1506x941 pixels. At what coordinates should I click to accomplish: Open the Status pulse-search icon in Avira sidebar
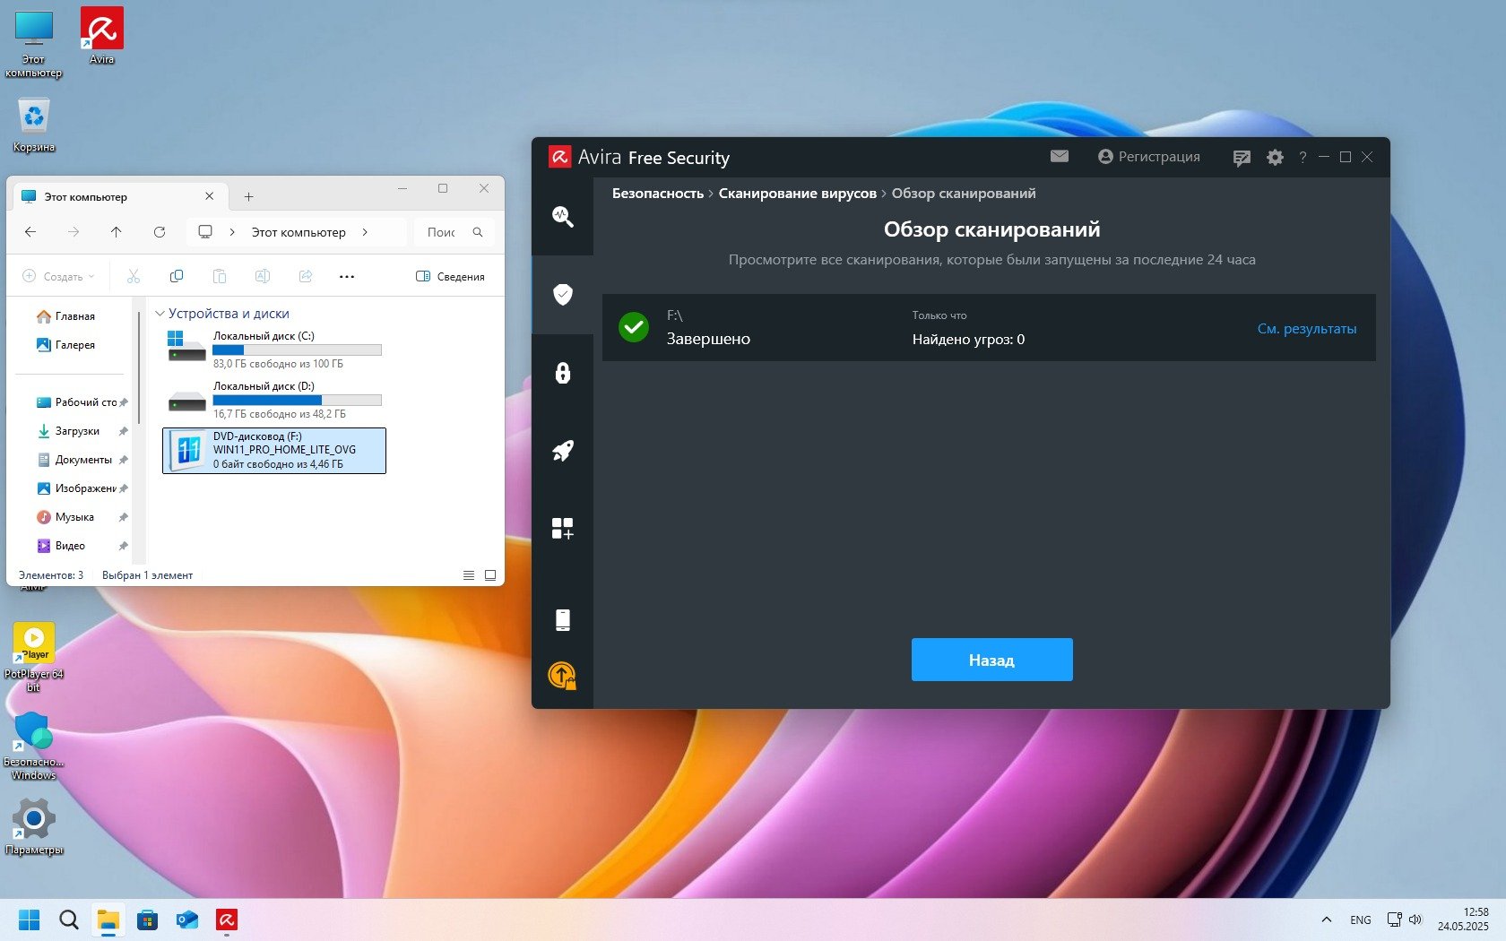[562, 216]
